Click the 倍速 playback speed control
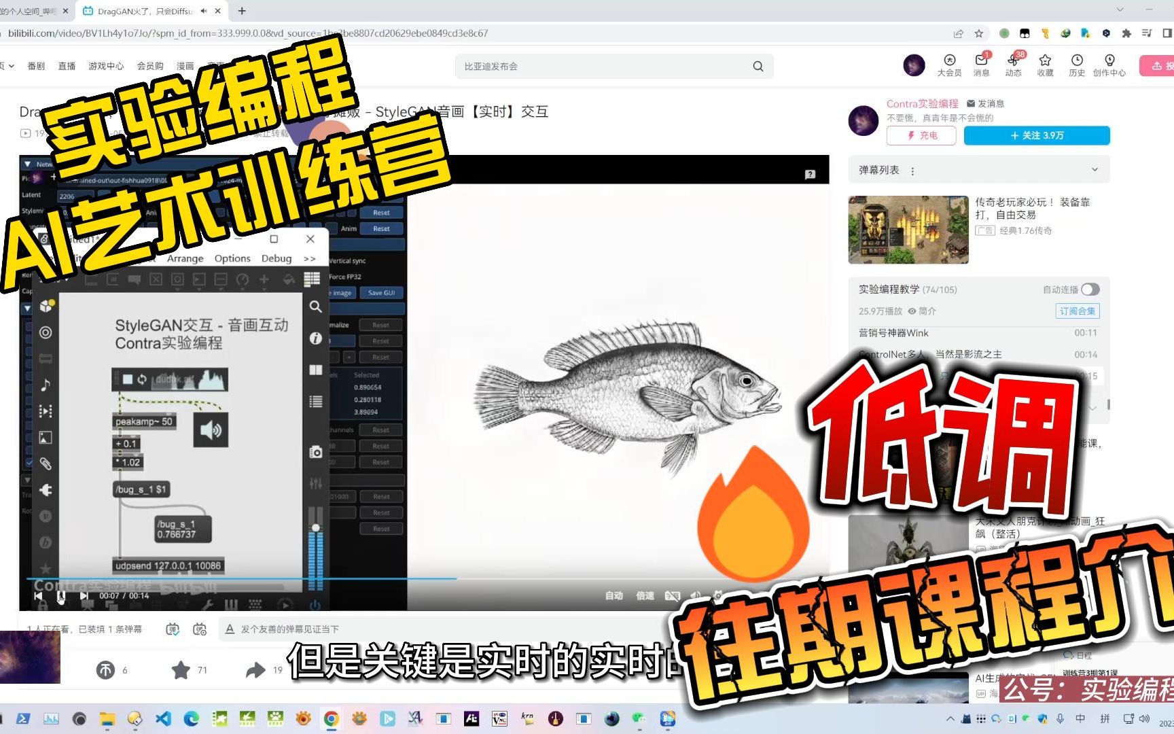This screenshot has height=734, width=1174. pyautogui.click(x=645, y=595)
